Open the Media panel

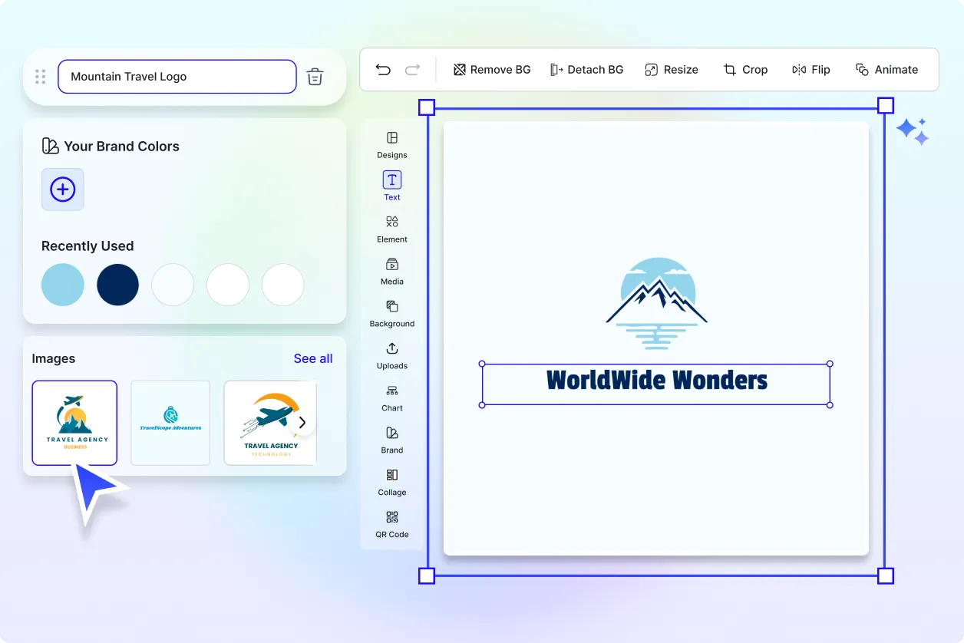392,271
